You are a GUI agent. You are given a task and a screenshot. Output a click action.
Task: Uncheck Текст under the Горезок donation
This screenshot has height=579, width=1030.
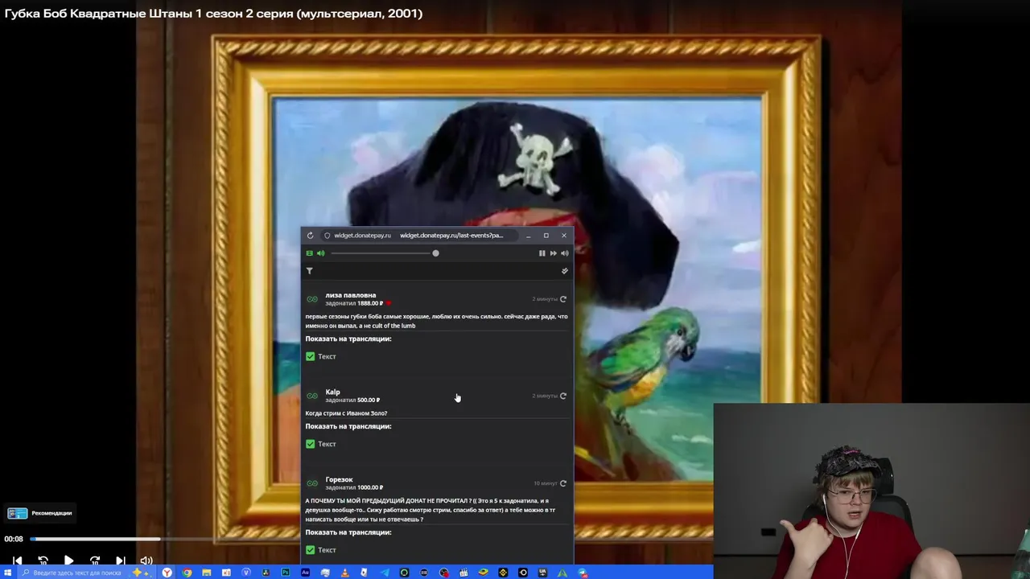point(310,550)
